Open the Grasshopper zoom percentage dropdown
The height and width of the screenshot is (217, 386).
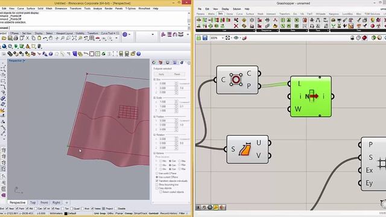223,38
